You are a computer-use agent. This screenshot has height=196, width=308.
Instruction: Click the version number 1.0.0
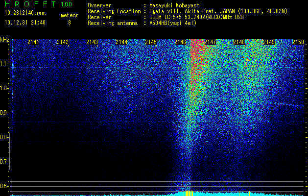pyautogui.click(x=67, y=4)
